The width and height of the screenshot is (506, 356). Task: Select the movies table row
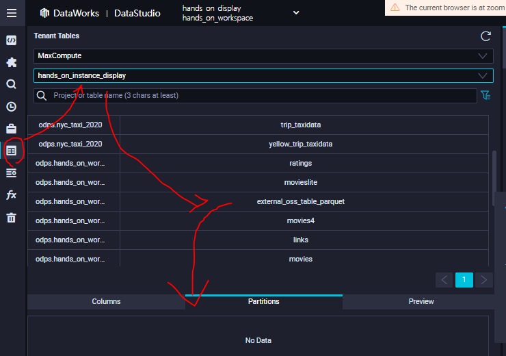click(258, 258)
